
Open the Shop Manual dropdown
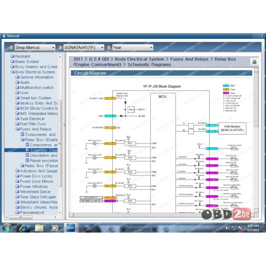[35, 47]
